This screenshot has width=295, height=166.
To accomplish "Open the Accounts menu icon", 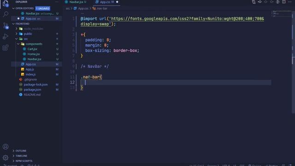I will [x=6, y=147].
